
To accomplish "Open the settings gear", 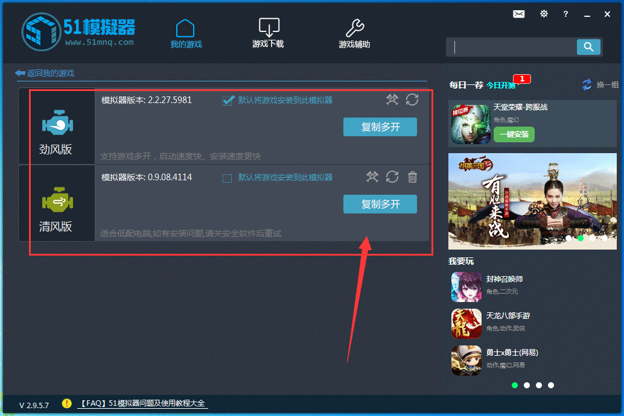I will pos(544,13).
